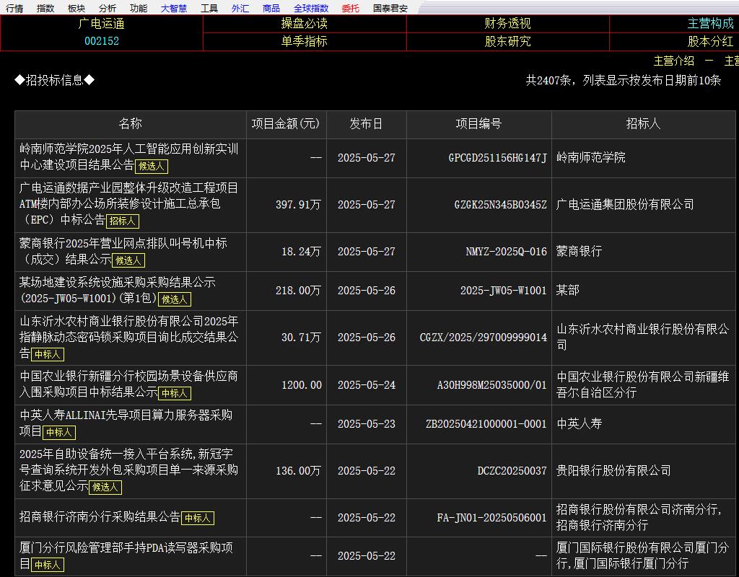This screenshot has height=577, width=739.
Task: Click amount 397.91万
Action: click(x=298, y=204)
